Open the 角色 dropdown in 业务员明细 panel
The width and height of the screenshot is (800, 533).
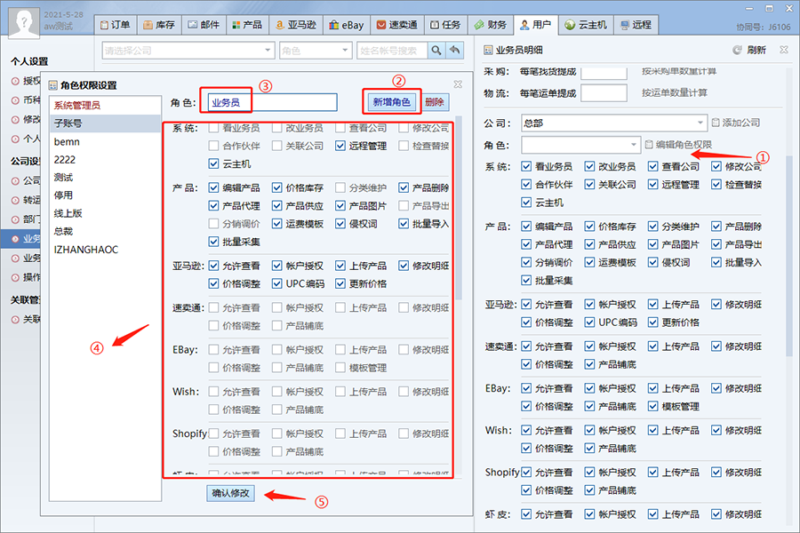pos(634,145)
